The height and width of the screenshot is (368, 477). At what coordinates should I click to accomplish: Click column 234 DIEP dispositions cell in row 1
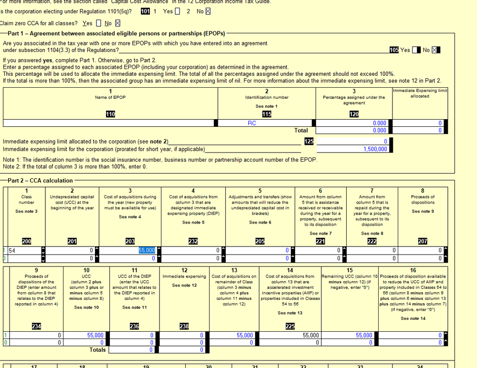(36, 335)
